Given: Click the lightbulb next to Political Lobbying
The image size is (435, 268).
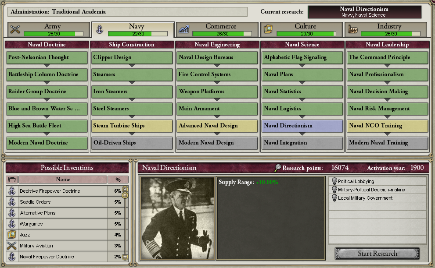Looking at the screenshot, I should point(334,181).
